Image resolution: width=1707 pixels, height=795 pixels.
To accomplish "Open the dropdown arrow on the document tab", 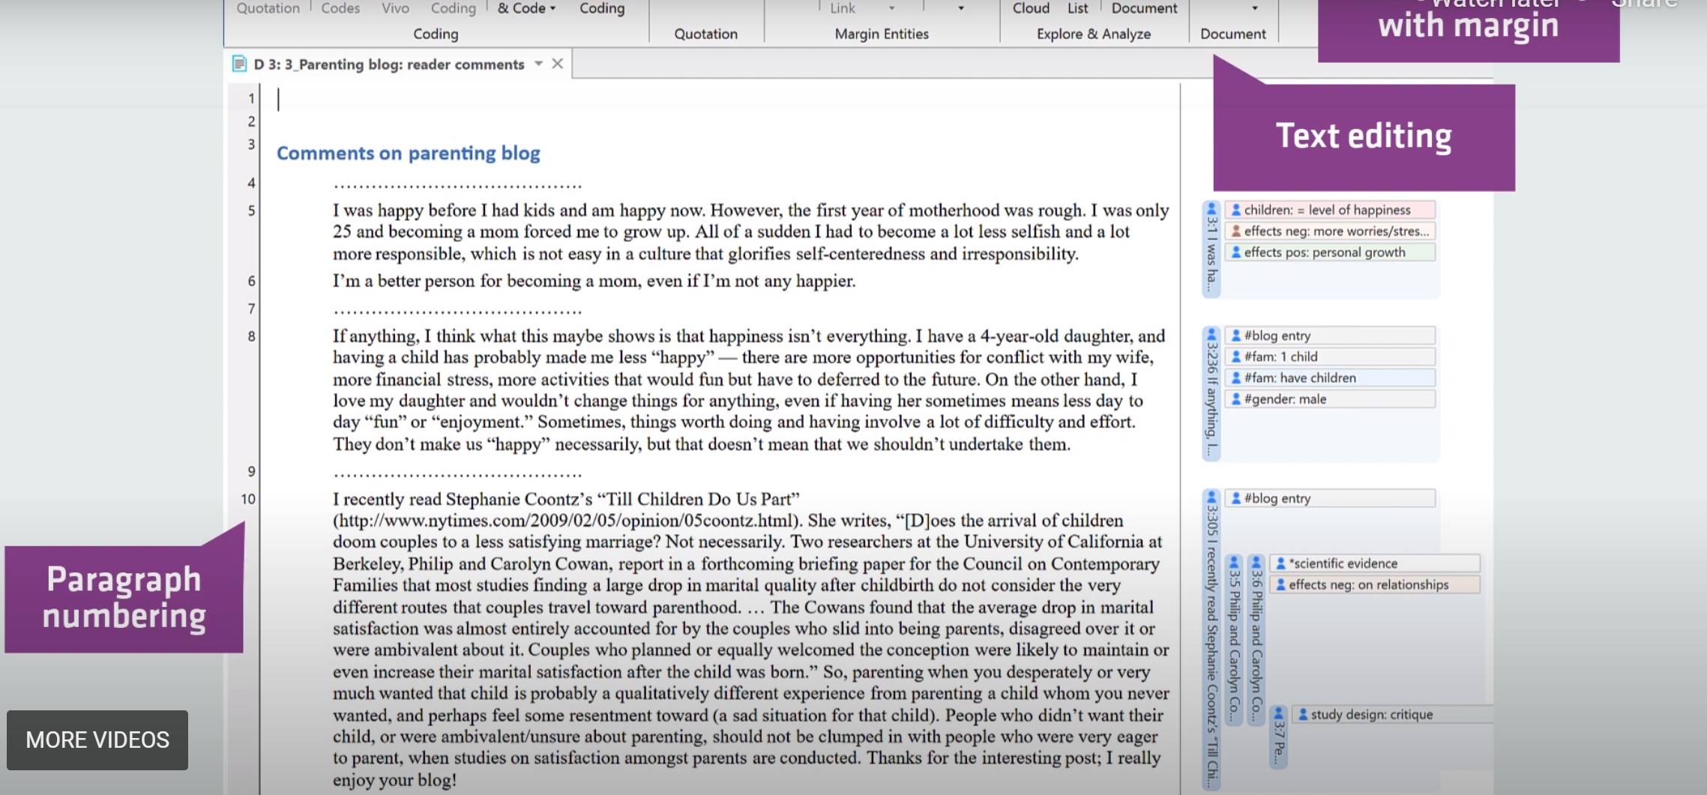I will coord(538,64).
